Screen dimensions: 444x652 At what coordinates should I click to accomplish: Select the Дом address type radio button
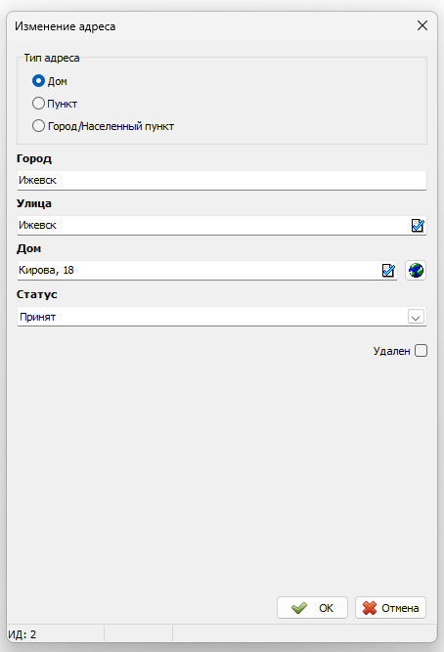click(x=38, y=81)
